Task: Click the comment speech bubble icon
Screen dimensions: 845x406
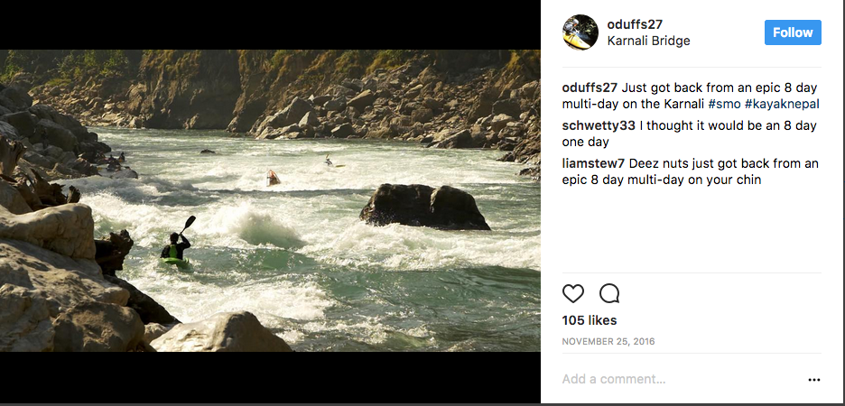Action: (x=609, y=293)
